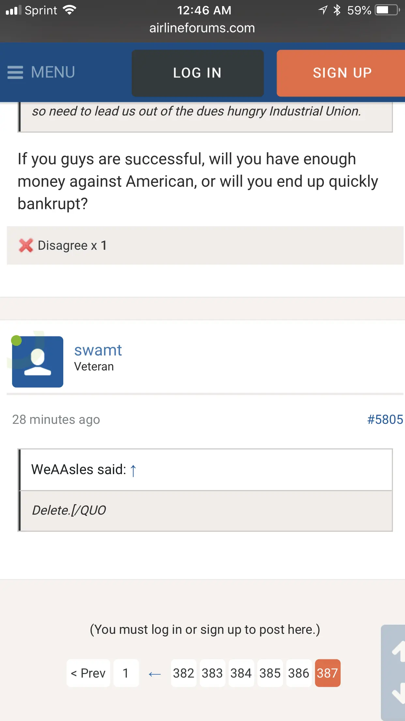The height and width of the screenshot is (721, 405).
Task: Tap the LOG IN button
Action: pyautogui.click(x=198, y=73)
